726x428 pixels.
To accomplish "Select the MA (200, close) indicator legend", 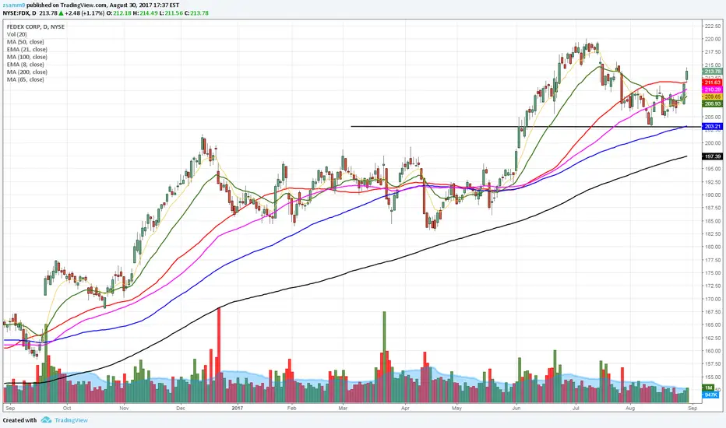I will click(26, 72).
